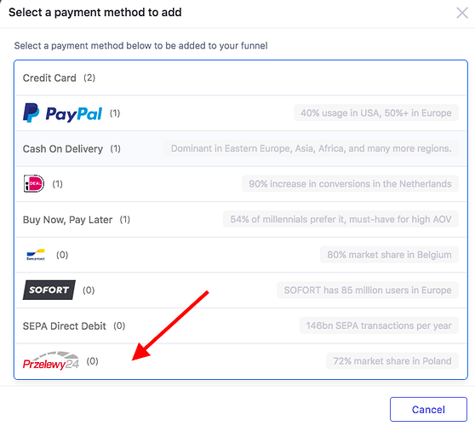Choose the iDEAL payment logo
The height and width of the screenshot is (426, 475).
pos(34,184)
